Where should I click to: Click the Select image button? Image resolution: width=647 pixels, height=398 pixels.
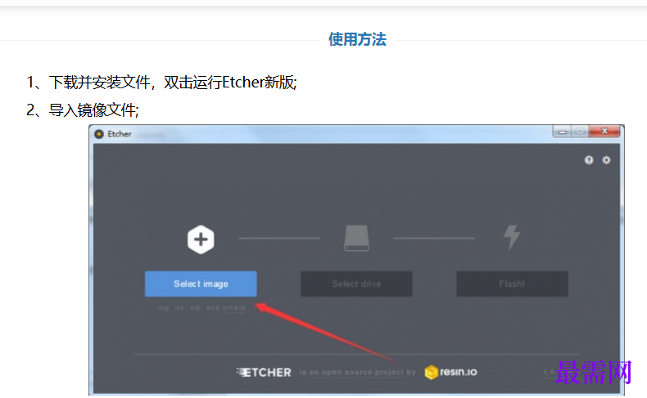click(x=201, y=284)
